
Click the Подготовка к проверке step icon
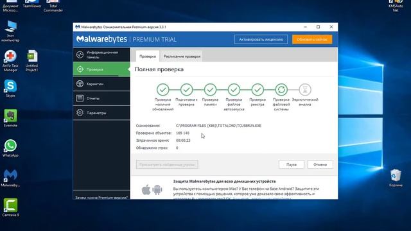(x=187, y=90)
